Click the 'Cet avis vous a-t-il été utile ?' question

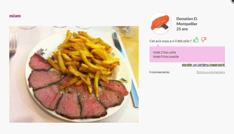click(x=170, y=41)
